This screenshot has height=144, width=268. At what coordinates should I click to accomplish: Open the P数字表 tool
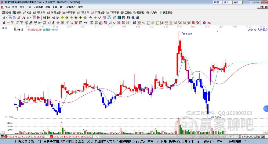point(69,13)
